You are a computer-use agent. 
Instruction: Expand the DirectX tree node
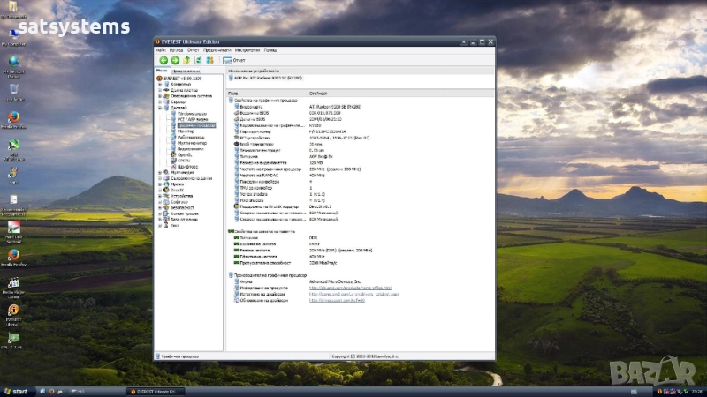point(160,190)
